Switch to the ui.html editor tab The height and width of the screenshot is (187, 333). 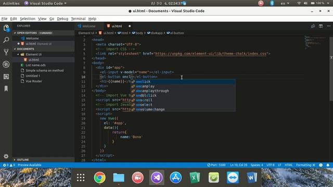(117, 26)
